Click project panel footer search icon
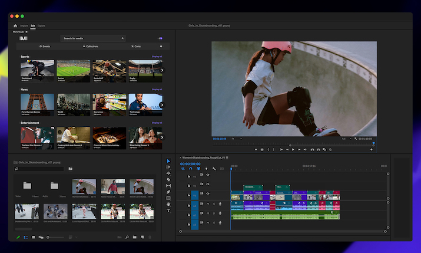Image resolution: width=421 pixels, height=253 pixels. [x=127, y=237]
